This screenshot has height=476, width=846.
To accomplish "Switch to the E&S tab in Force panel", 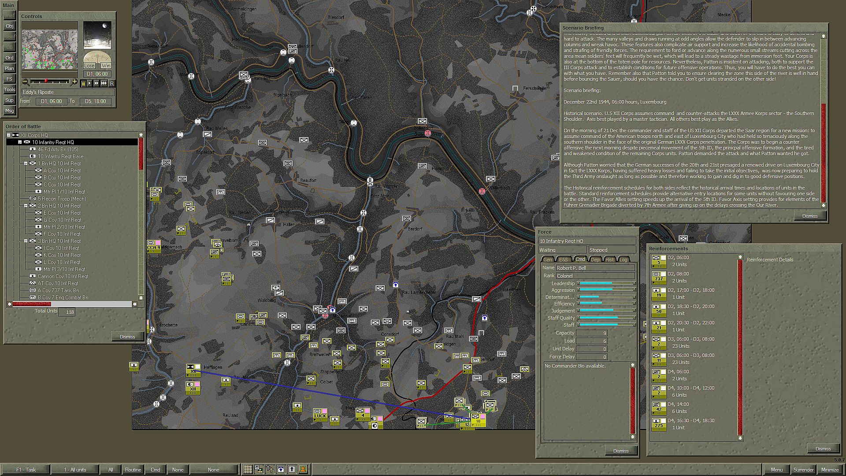I will [563, 260].
